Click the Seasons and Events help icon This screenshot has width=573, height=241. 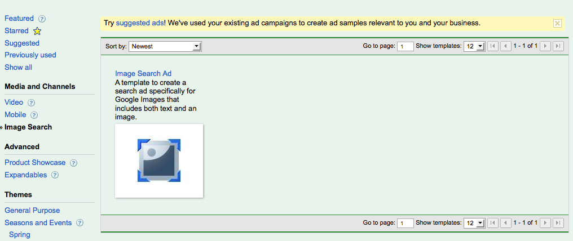(80, 223)
